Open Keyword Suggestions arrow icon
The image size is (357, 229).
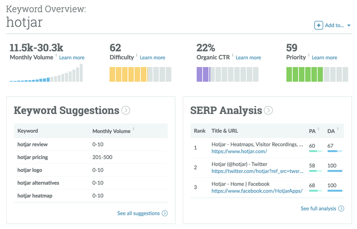coord(126,110)
